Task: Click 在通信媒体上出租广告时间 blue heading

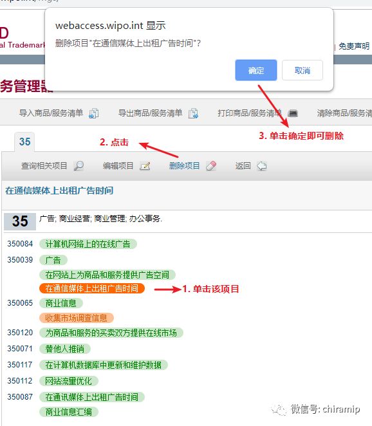Action: click(x=59, y=190)
